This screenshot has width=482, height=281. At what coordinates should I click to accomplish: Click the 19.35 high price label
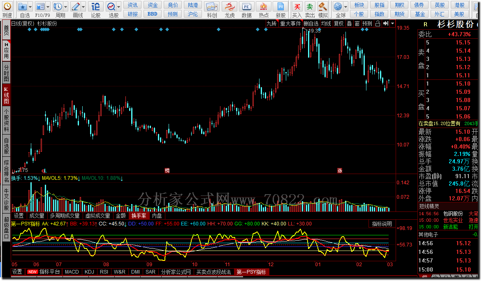click(x=315, y=31)
